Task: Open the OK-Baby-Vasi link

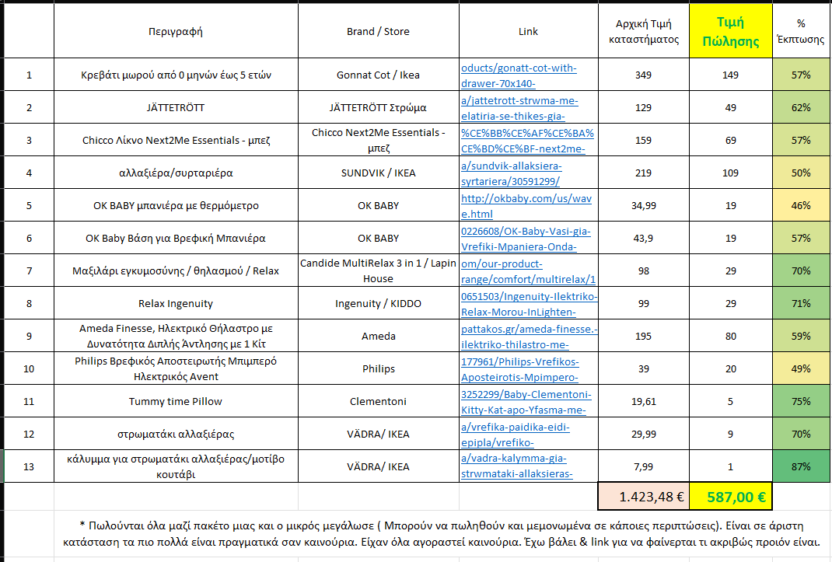Action: (x=526, y=239)
